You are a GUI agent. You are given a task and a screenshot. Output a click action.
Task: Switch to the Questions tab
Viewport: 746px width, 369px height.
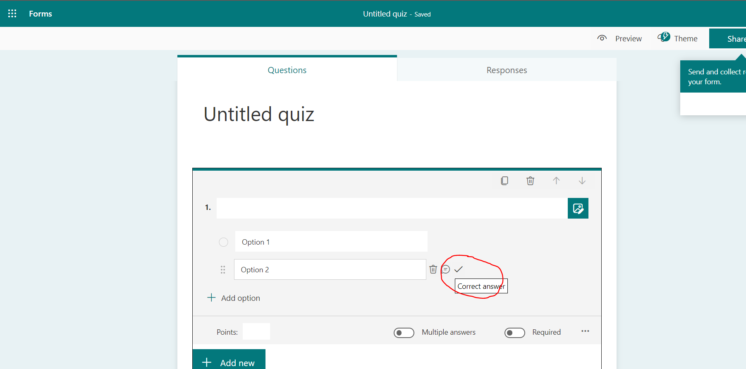pyautogui.click(x=287, y=69)
